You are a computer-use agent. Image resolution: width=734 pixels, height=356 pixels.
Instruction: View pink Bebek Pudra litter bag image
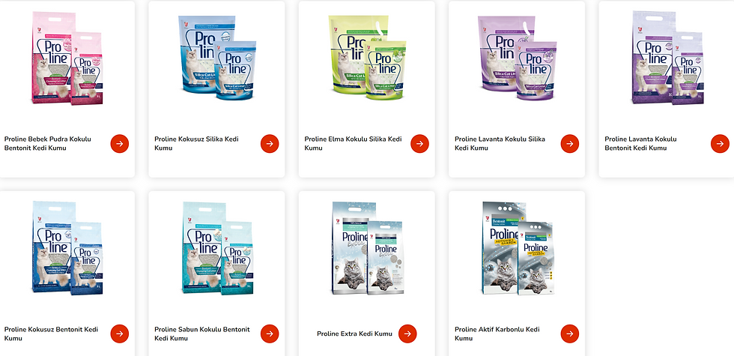tap(67, 58)
